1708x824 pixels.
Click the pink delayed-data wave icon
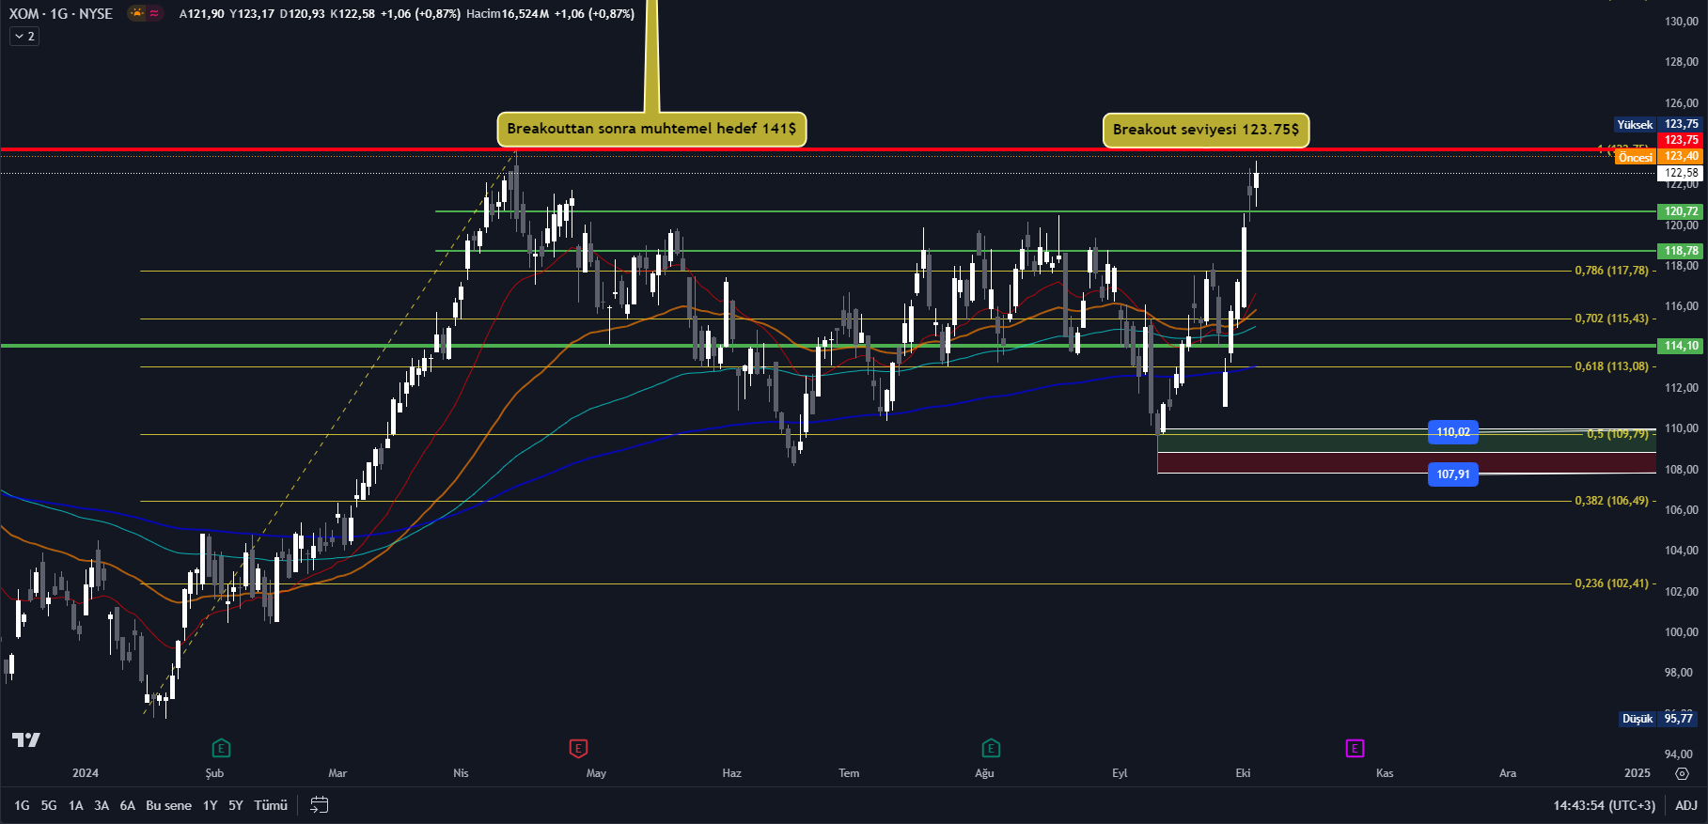[154, 13]
